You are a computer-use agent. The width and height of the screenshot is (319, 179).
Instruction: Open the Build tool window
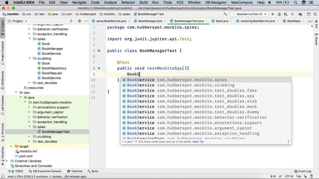(x=93, y=171)
